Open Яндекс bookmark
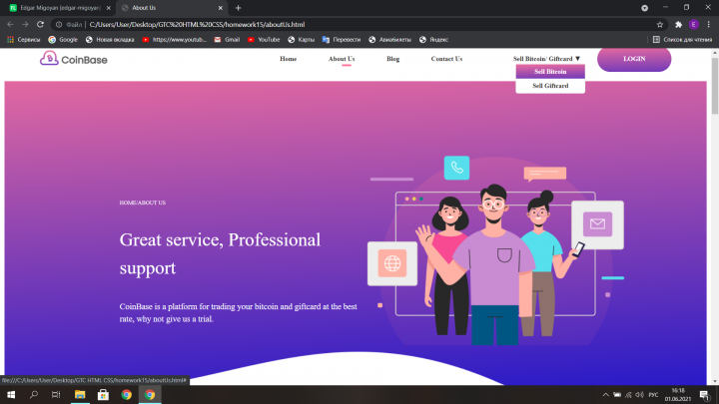 pyautogui.click(x=433, y=40)
